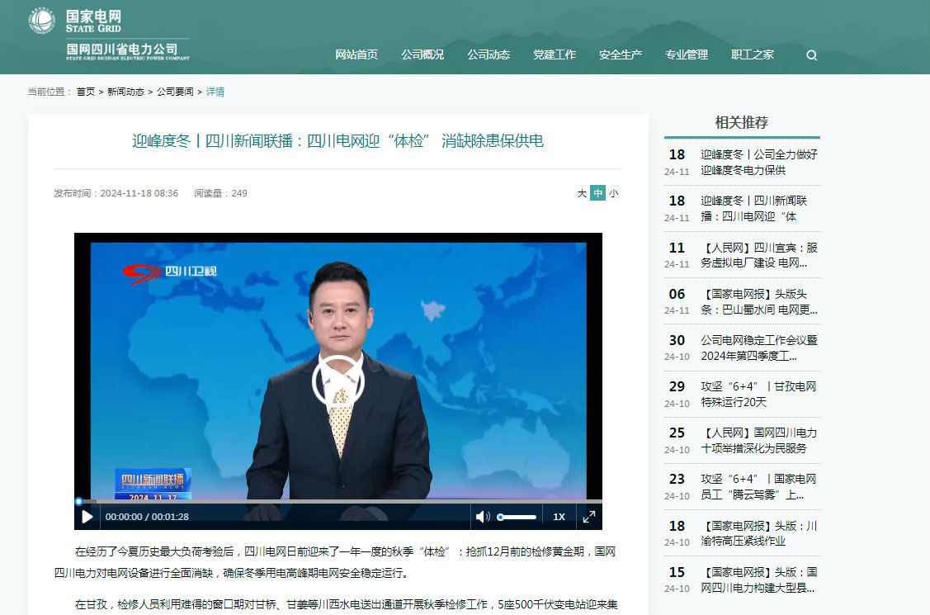Open the 1X playback speed selector
Screen dimensions: 930x615
[x=559, y=517]
